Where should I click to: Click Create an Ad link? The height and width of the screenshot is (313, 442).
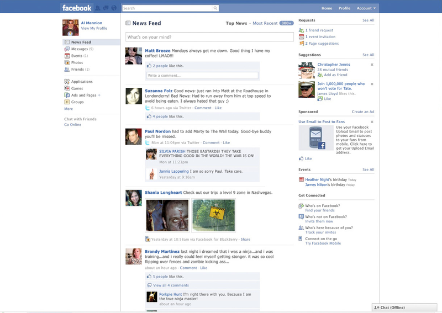pos(363,112)
